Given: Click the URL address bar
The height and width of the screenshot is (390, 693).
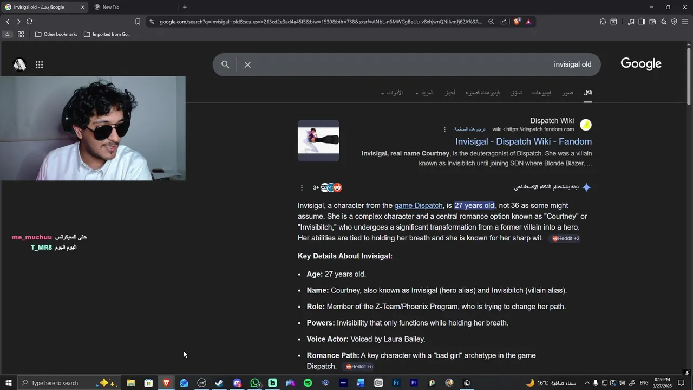Looking at the screenshot, I should point(321,22).
